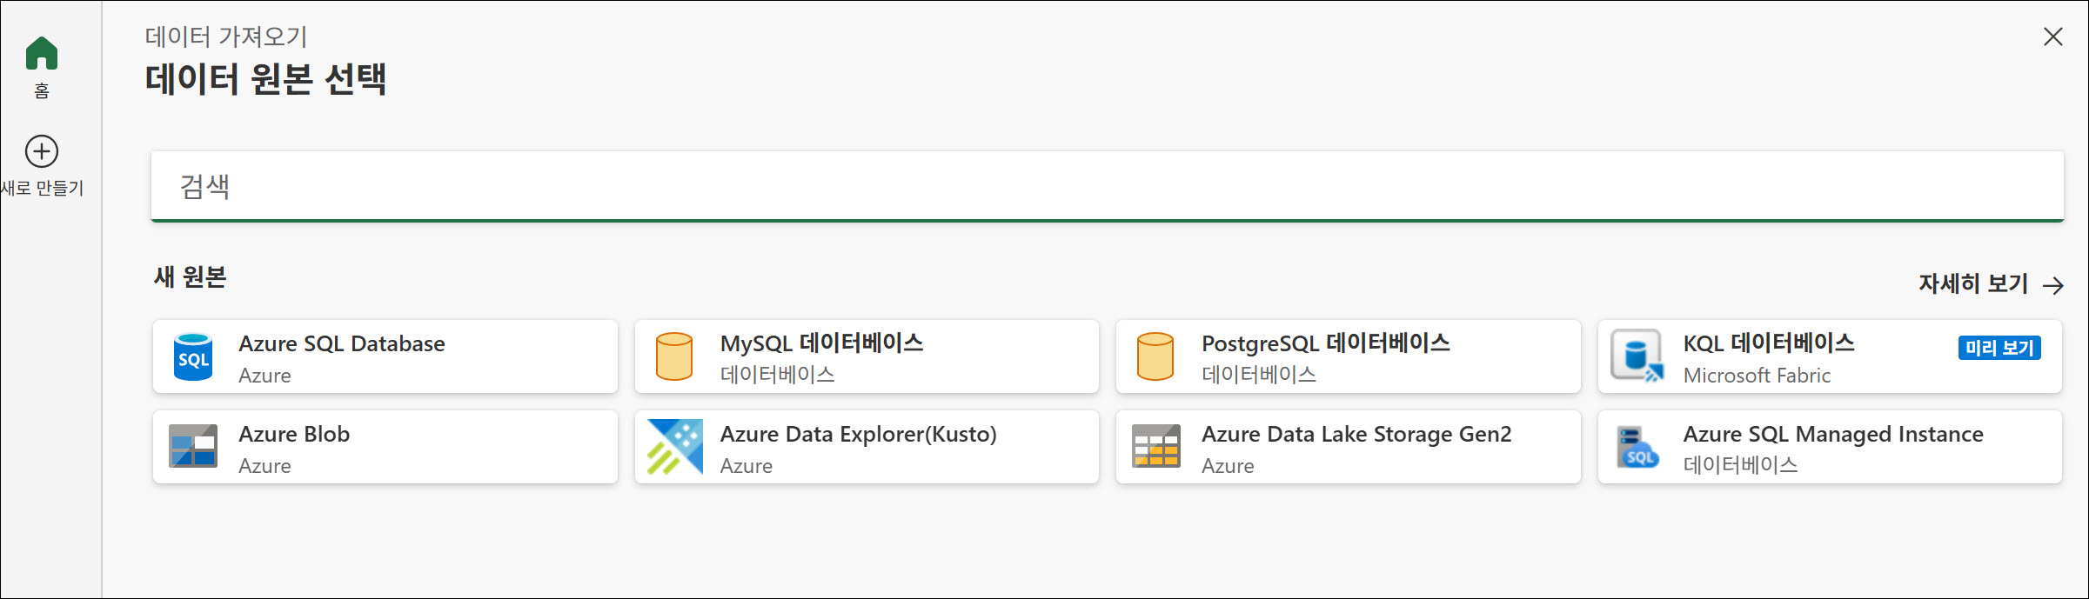Focus the 검색 search field
Viewport: 2089px width, 599px height.
(x=1107, y=186)
